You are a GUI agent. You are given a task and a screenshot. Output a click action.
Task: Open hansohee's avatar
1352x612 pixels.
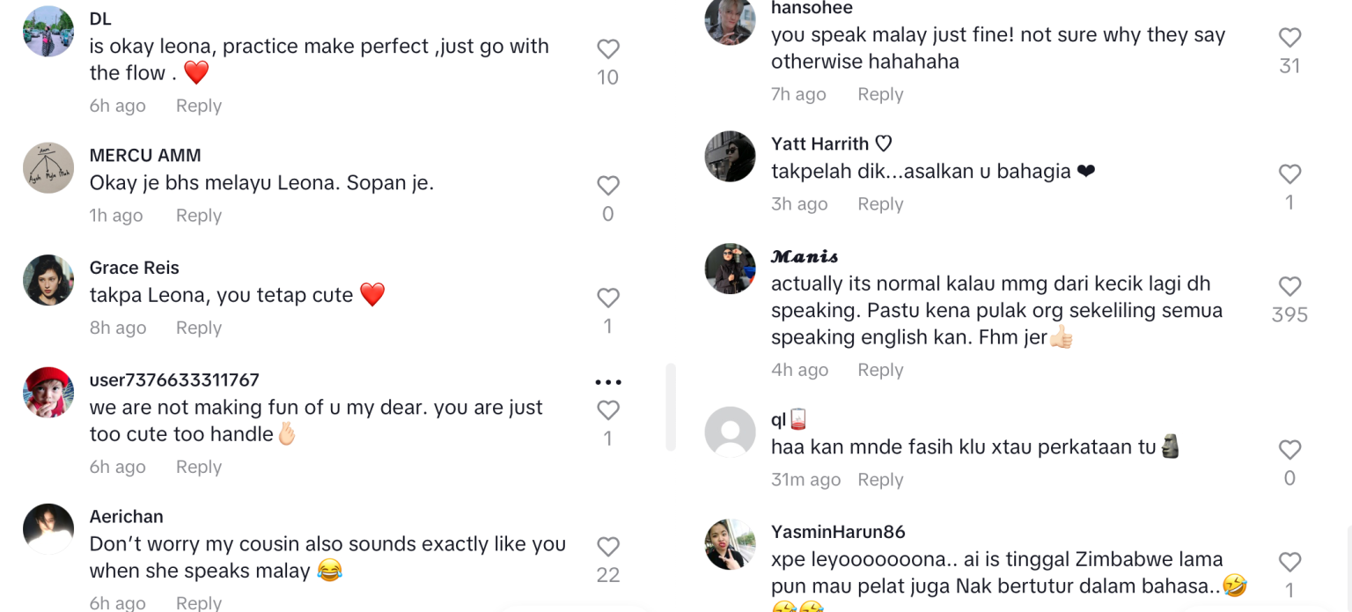pyautogui.click(x=730, y=22)
